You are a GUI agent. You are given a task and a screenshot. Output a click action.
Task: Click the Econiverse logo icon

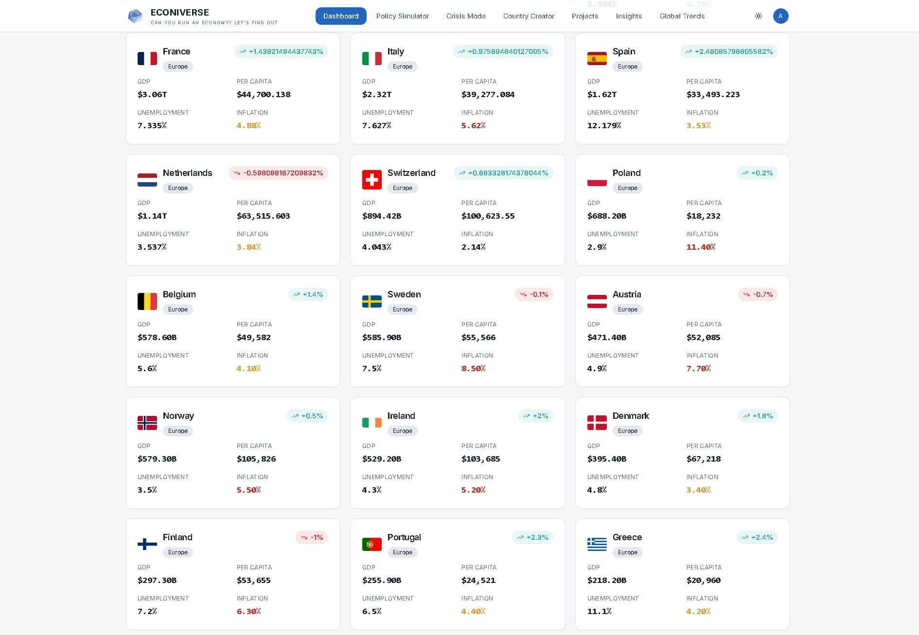(136, 16)
